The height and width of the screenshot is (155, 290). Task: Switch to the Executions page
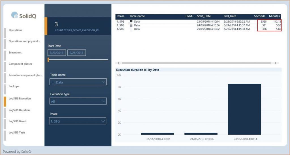coord(15,52)
